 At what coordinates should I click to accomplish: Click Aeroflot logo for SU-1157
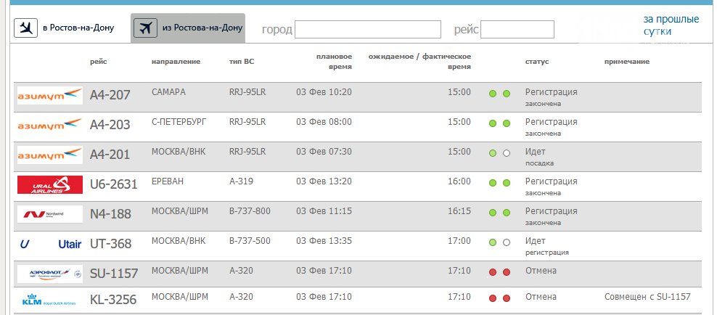(x=50, y=274)
